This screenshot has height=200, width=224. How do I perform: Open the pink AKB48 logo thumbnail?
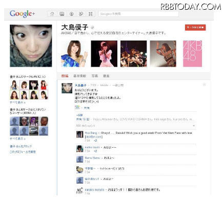tap(192, 54)
